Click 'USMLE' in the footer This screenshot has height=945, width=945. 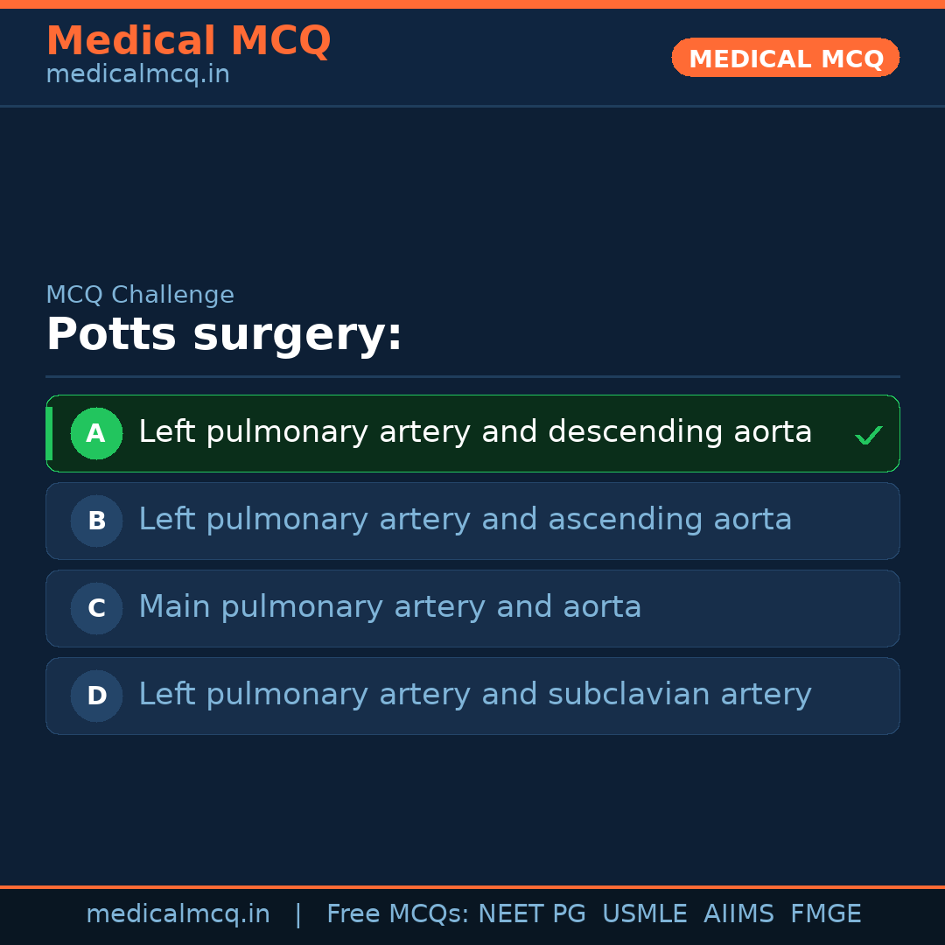click(644, 914)
